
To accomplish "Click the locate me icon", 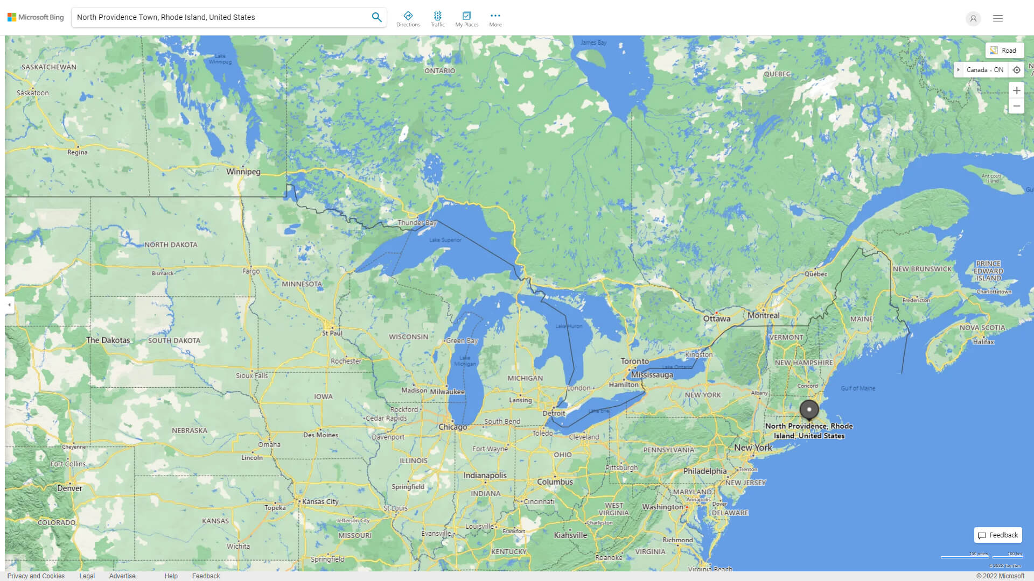I will (x=1016, y=70).
